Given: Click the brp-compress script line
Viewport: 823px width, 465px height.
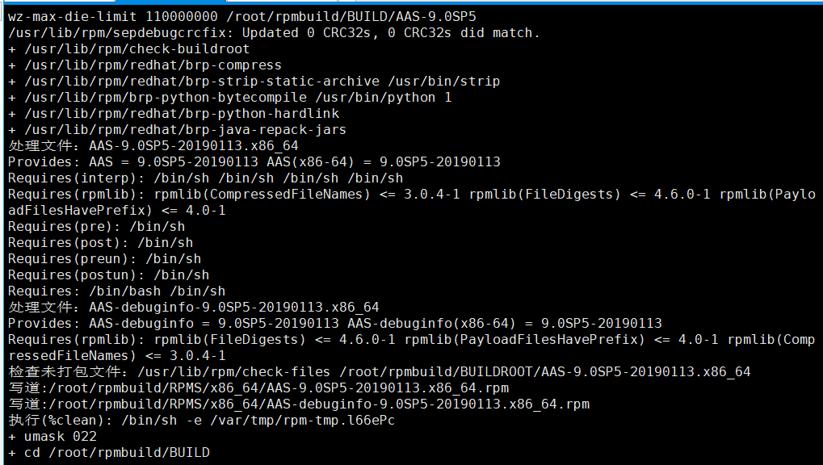Looking at the screenshot, I should tap(153, 65).
